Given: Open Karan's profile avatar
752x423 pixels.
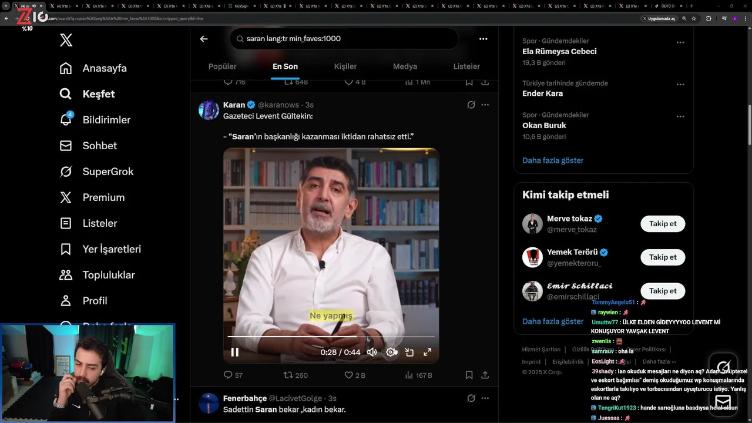Looking at the screenshot, I should (x=209, y=110).
